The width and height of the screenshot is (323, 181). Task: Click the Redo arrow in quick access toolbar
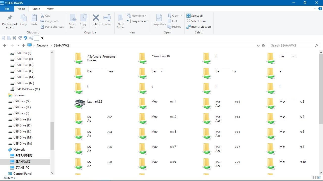tap(20, 38)
